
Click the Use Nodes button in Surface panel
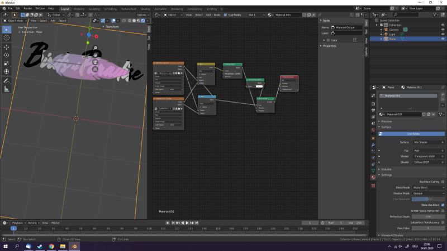click(x=411, y=134)
